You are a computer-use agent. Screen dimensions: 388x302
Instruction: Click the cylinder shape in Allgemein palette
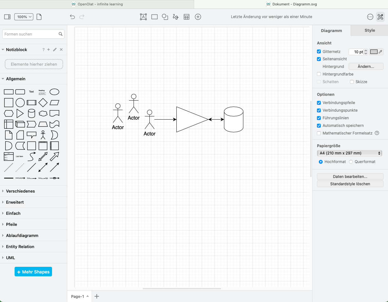pyautogui.click(x=31, y=113)
